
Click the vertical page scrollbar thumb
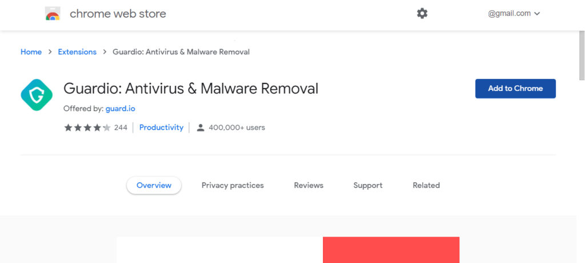coord(582,55)
